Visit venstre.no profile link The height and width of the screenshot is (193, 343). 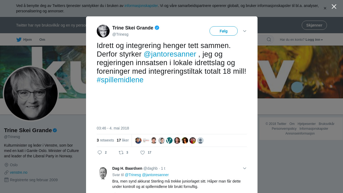[18, 172]
